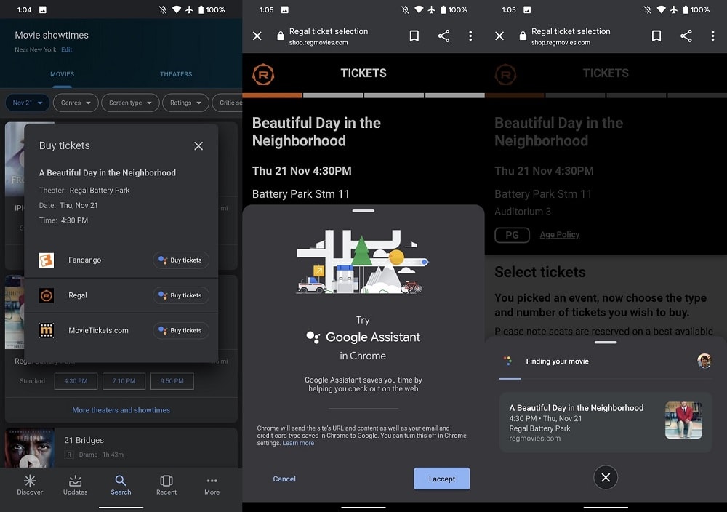Go to Discover in bottom navigation
Image resolution: width=727 pixels, height=512 pixels.
point(30,485)
